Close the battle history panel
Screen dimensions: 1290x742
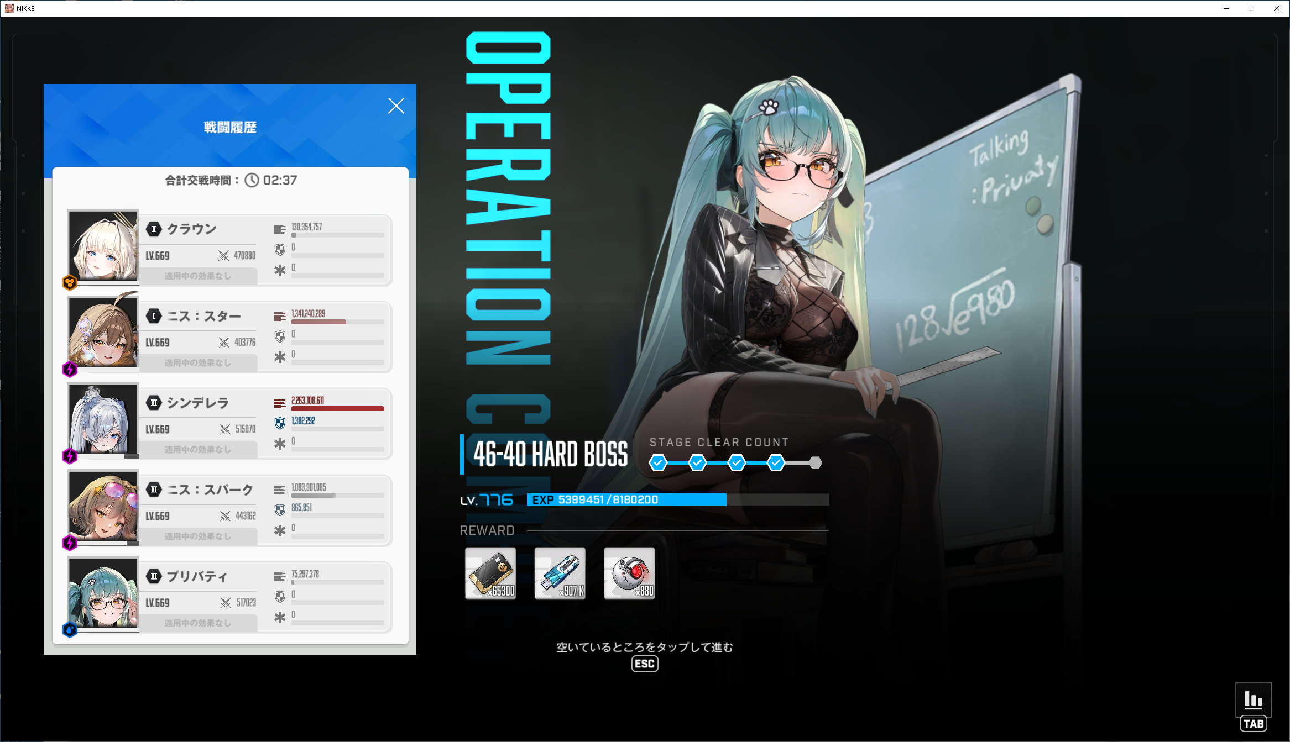pos(396,106)
